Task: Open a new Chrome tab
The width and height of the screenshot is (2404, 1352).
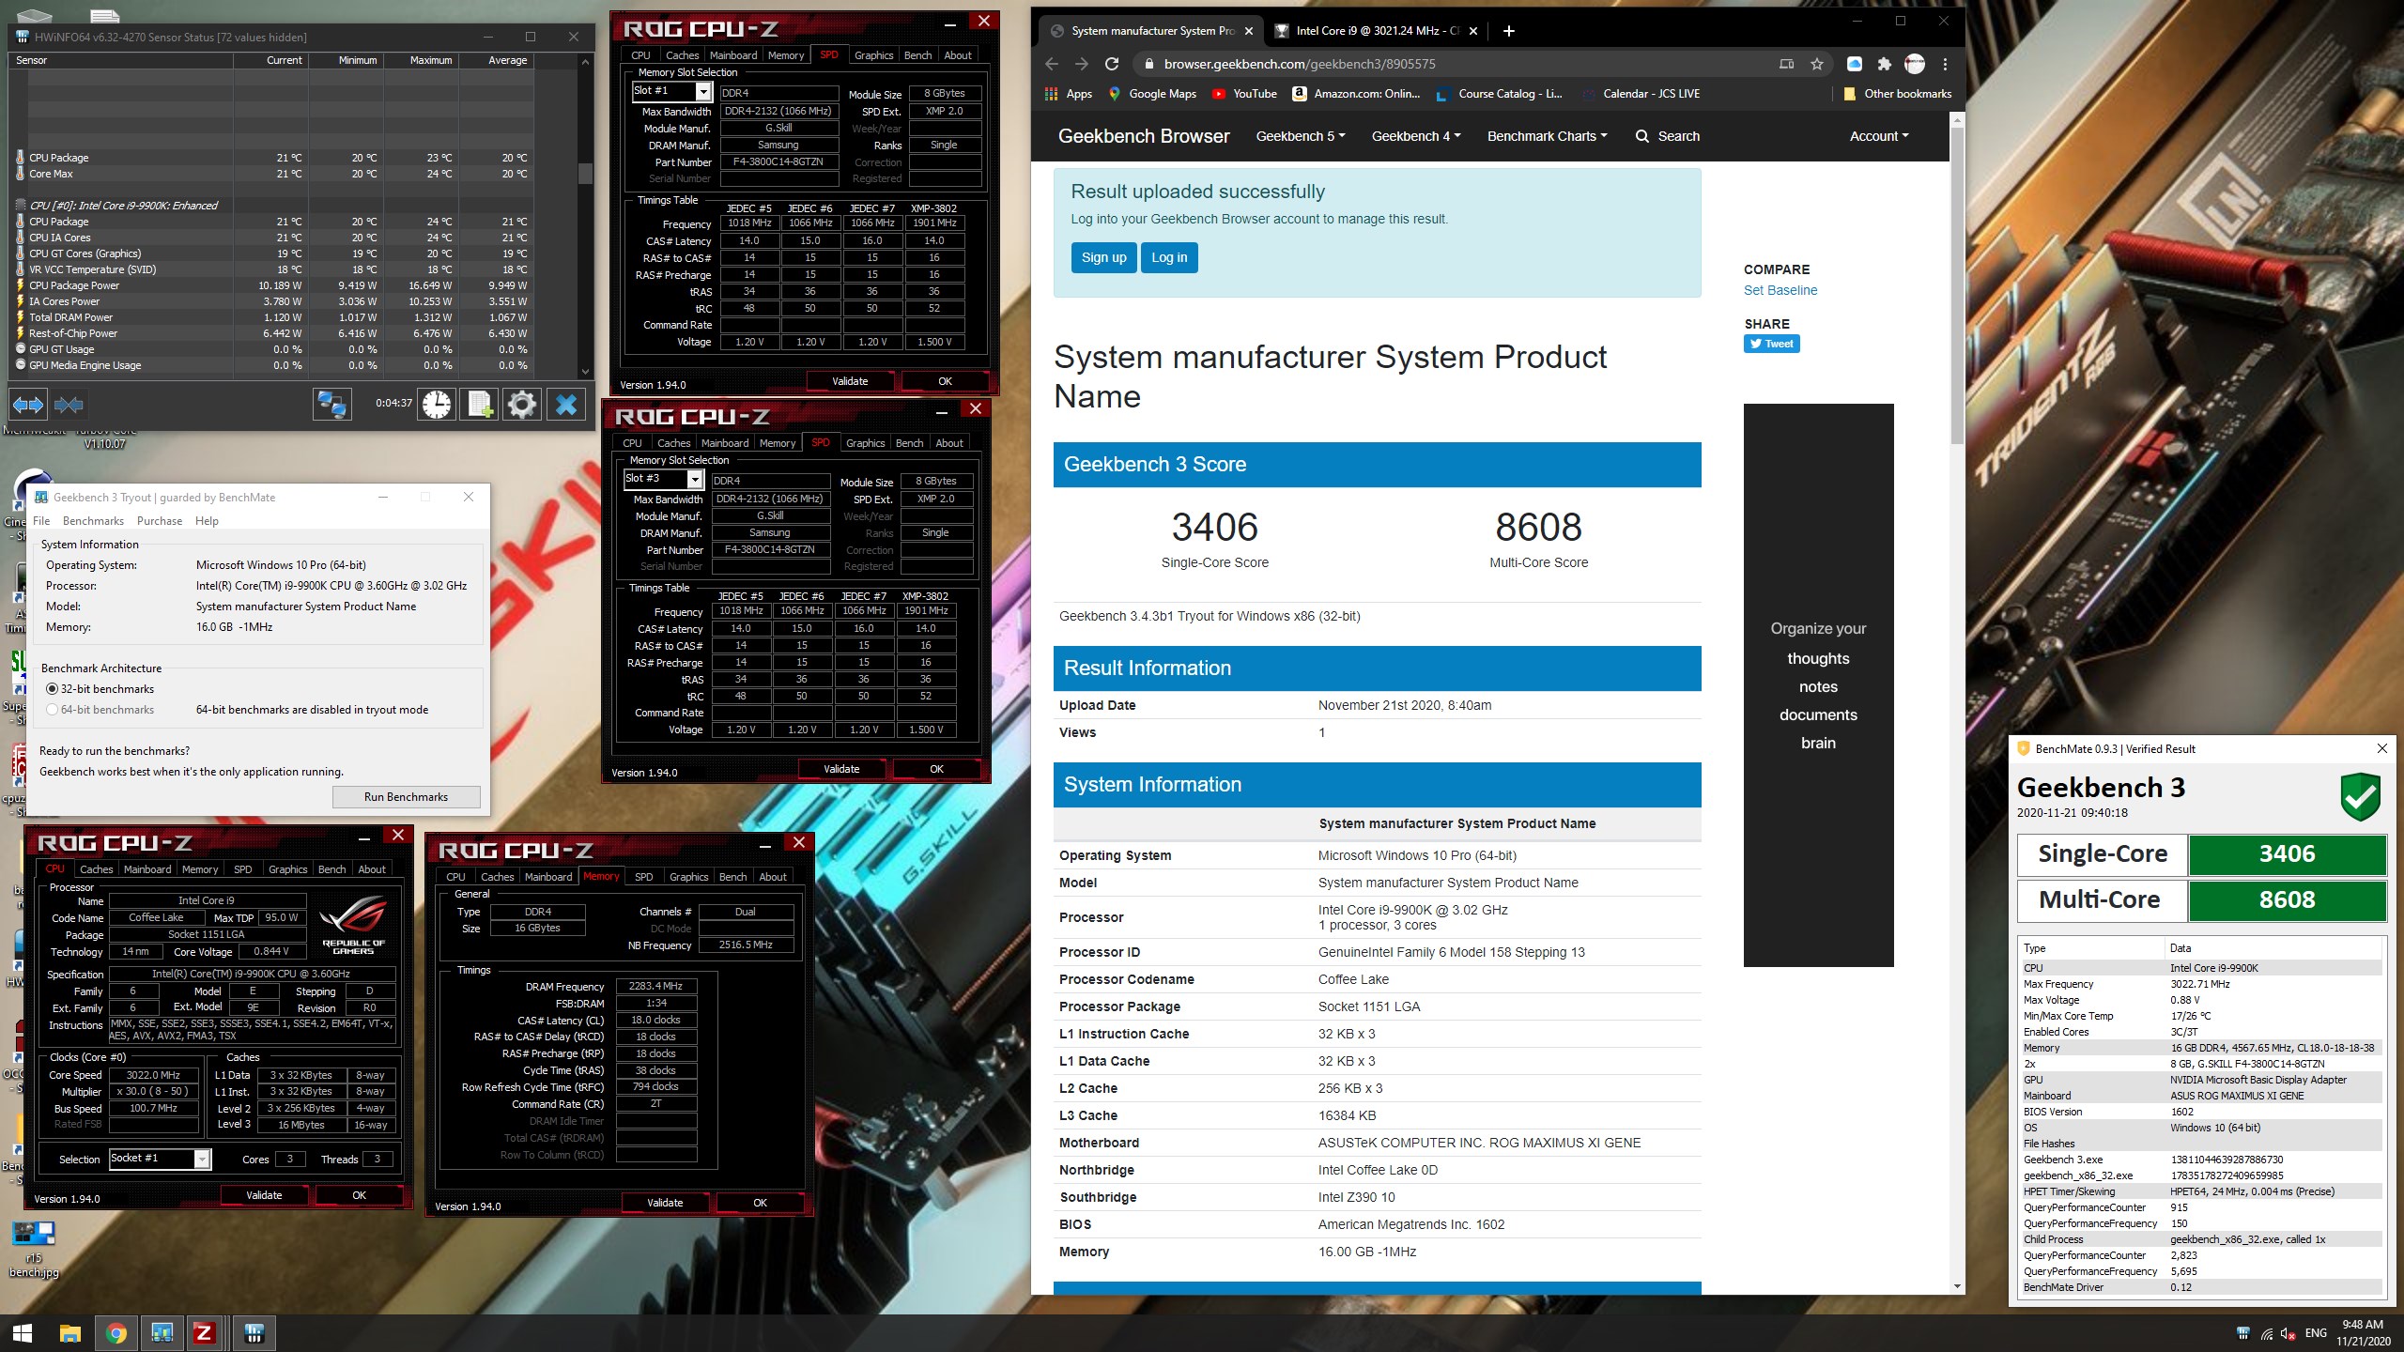Action: point(1509,31)
